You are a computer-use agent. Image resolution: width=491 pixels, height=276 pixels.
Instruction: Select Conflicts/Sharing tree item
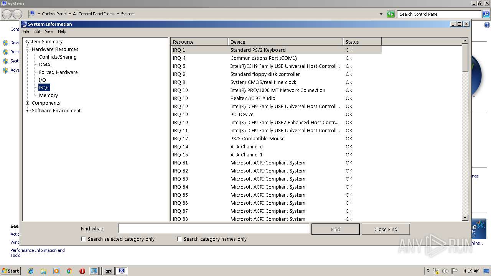58,57
